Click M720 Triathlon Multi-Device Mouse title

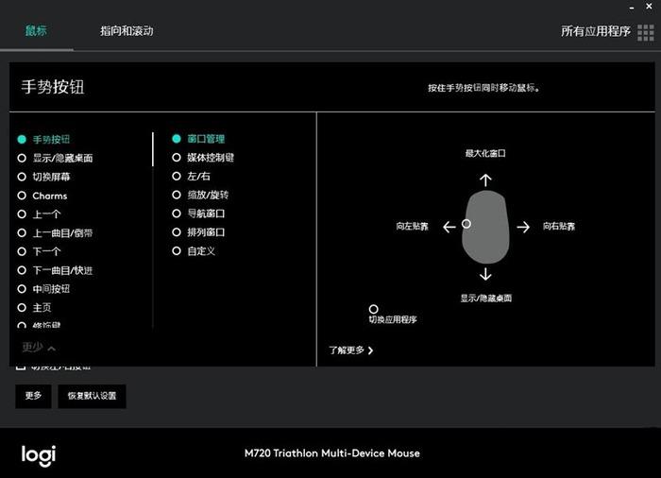(x=332, y=453)
